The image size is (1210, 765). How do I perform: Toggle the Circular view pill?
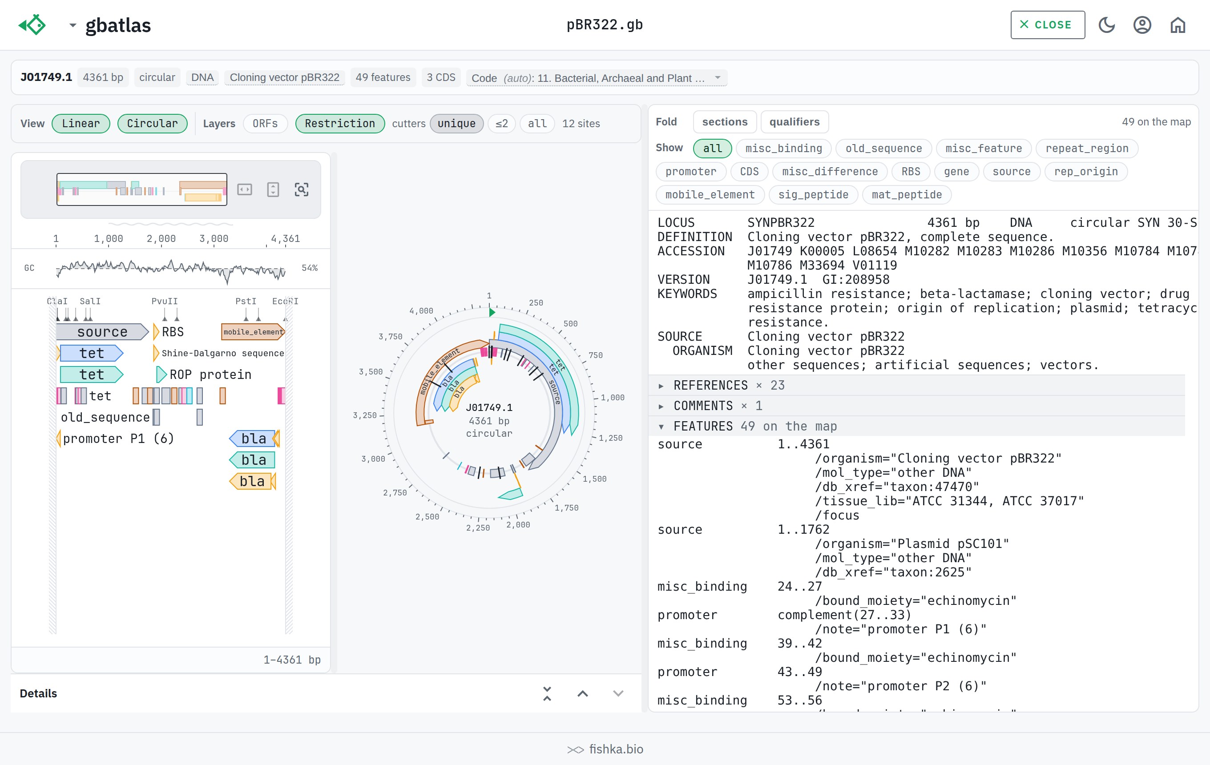click(x=152, y=124)
